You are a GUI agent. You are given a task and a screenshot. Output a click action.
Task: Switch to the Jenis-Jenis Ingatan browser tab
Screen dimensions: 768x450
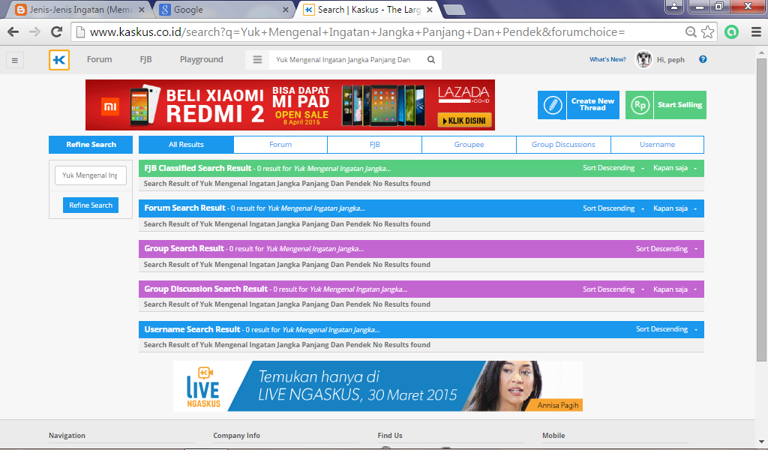(x=79, y=10)
